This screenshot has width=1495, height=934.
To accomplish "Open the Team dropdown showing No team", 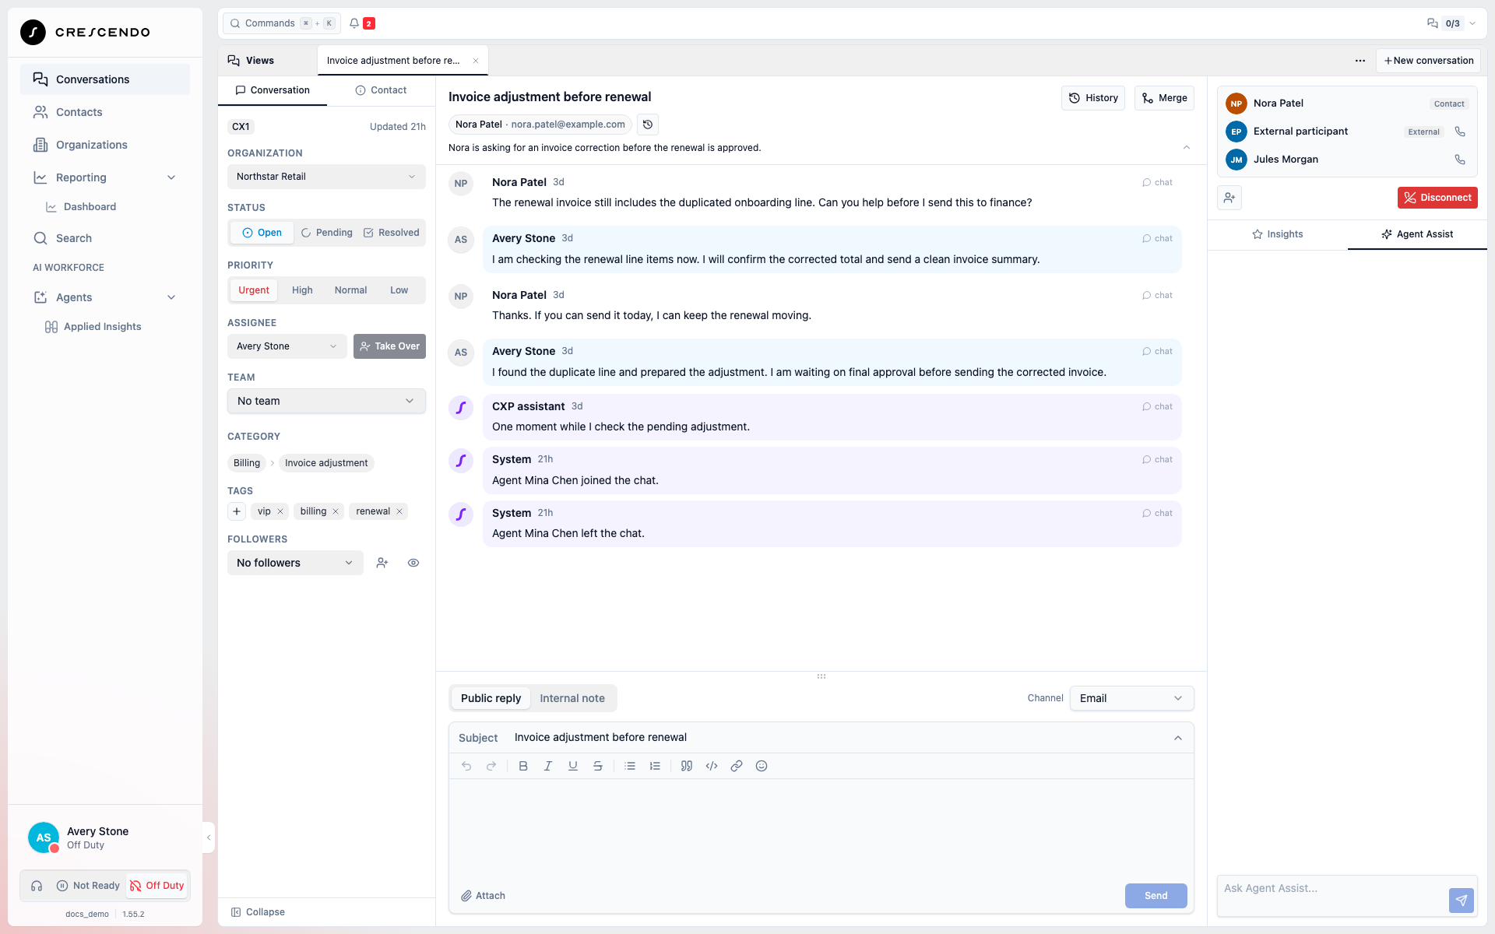I will pyautogui.click(x=326, y=401).
